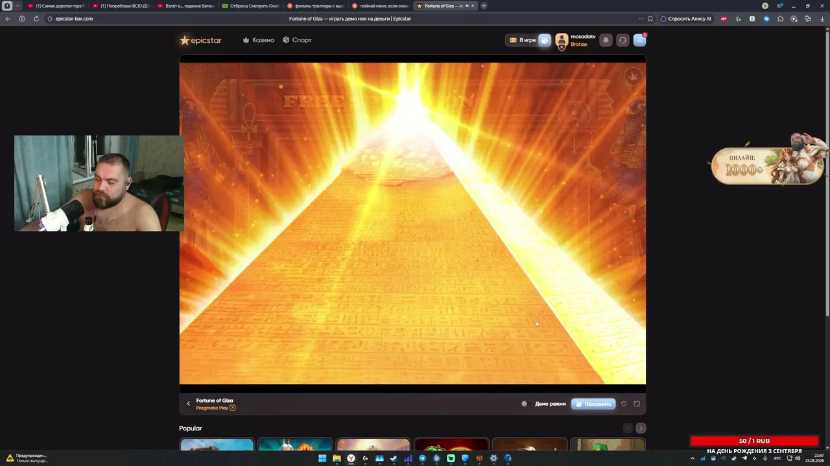
Task: Open Yandex Browser from taskbar
Action: tap(351, 458)
